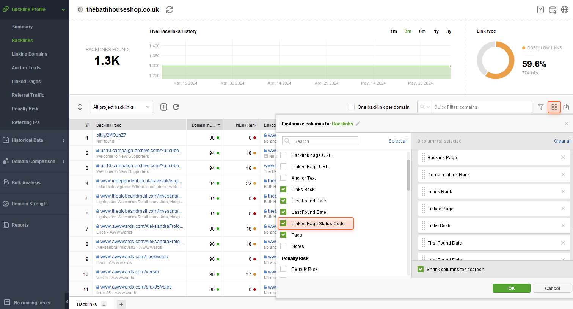Remove Links Back from selected columns
The width and height of the screenshot is (573, 309).
click(563, 226)
